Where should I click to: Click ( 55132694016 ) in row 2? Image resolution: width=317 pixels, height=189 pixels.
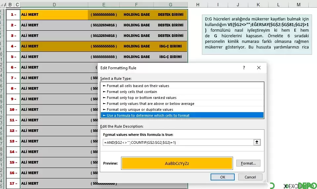[104, 25]
